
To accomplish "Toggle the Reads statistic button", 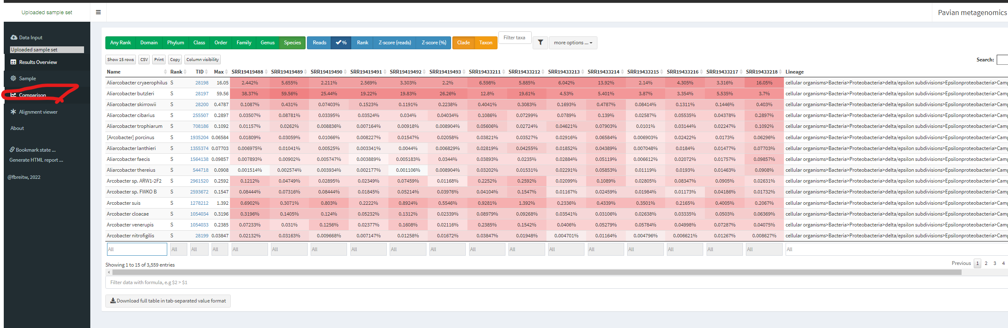I will (319, 43).
